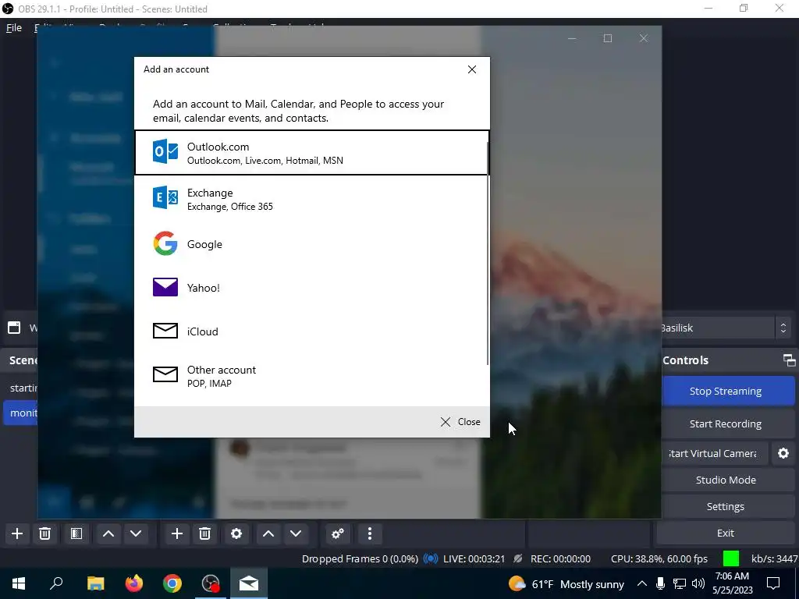Choose iCloud from the account list
The image size is (799, 599).
click(311, 331)
